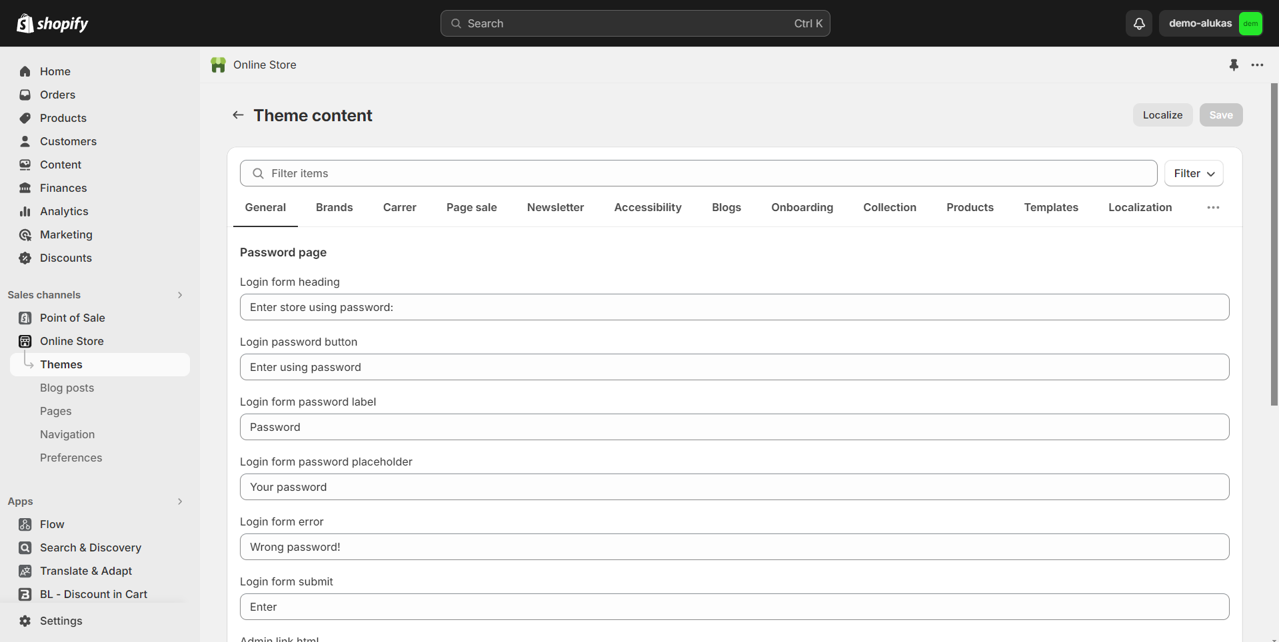The height and width of the screenshot is (642, 1279).
Task: Click the page vertical scrollbar
Action: [x=1274, y=245]
